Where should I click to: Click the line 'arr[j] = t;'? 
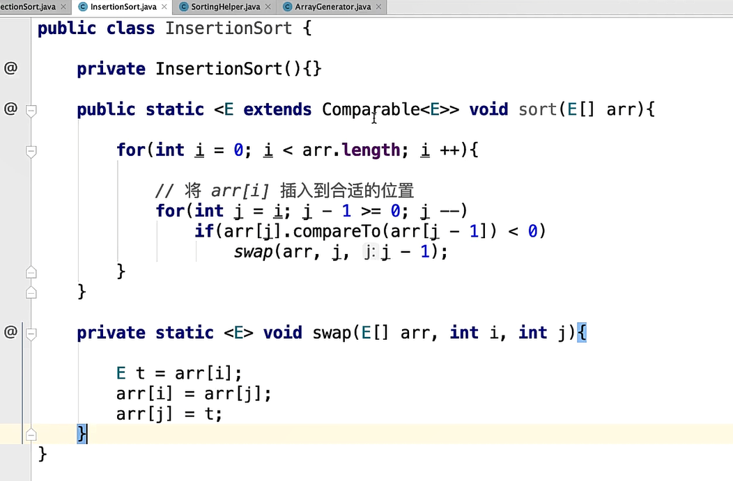(x=169, y=413)
